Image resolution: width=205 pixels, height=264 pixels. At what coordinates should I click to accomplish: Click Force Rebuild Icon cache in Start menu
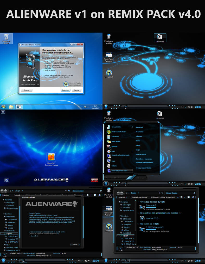[119, 171]
